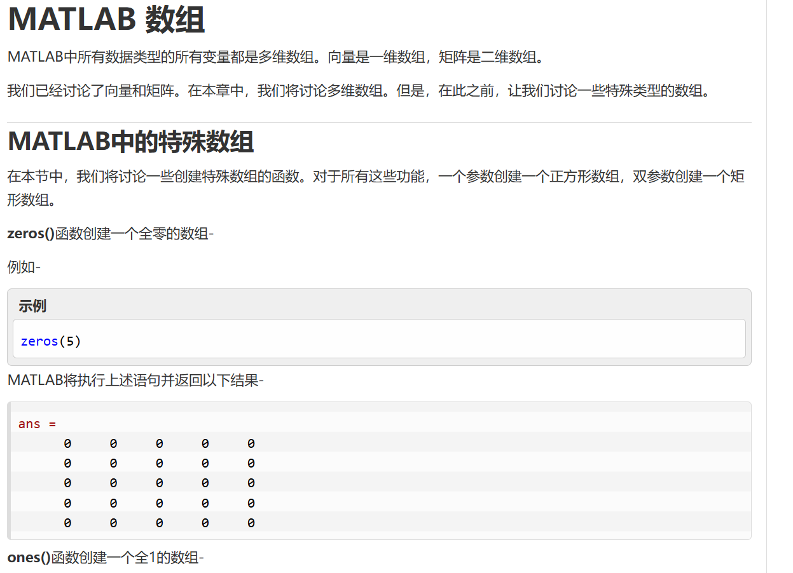Click the 'zeros(5)' code line
The width and height of the screenshot is (793, 573).
tap(51, 341)
